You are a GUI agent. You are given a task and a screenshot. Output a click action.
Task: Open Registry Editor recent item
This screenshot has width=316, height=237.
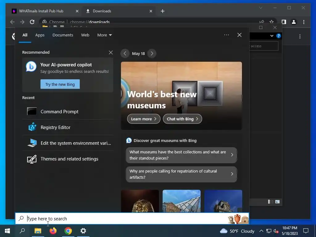click(x=68, y=127)
